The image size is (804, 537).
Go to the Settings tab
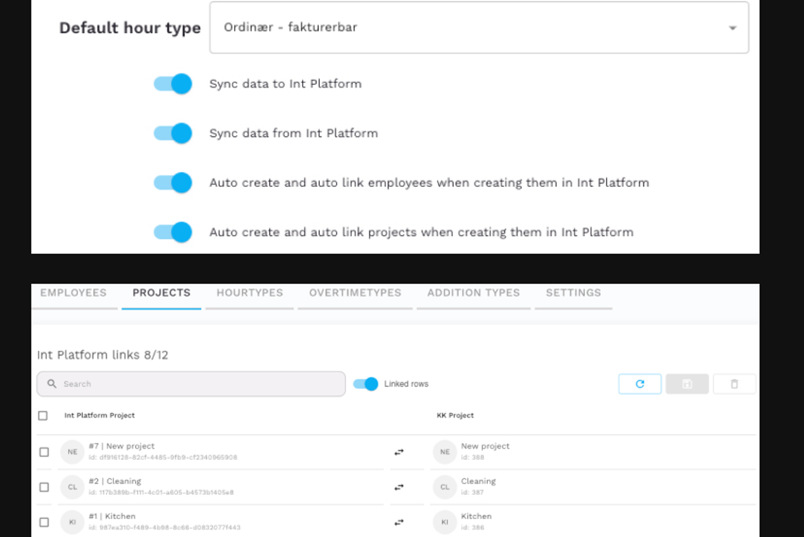573,293
